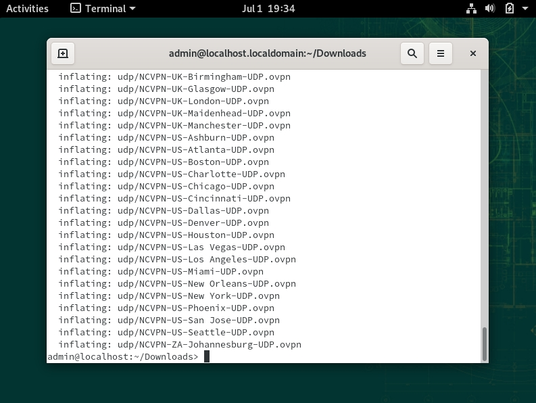Viewport: 536px width, 403px height.
Task: Click the NCVPN-US-Los Angeles-UDP.ovpn line
Action: (x=177, y=260)
